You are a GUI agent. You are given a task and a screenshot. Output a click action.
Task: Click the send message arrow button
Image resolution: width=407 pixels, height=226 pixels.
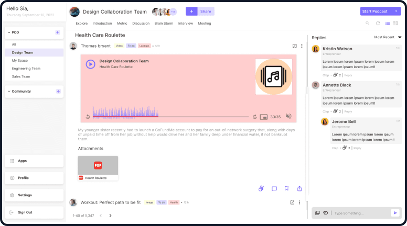[x=394, y=213]
